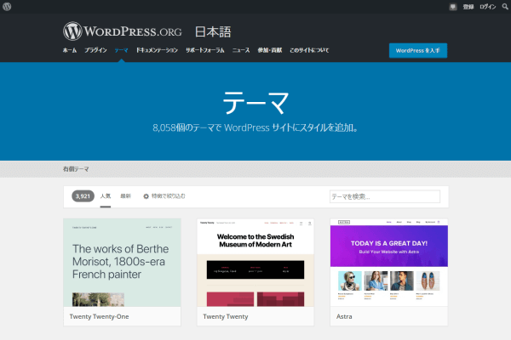Switch to the 最新 tab

pyautogui.click(x=125, y=195)
